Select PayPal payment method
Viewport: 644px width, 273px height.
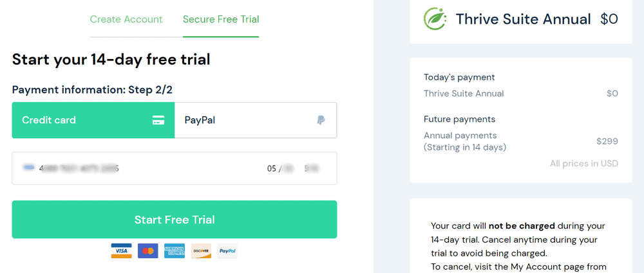tap(256, 120)
